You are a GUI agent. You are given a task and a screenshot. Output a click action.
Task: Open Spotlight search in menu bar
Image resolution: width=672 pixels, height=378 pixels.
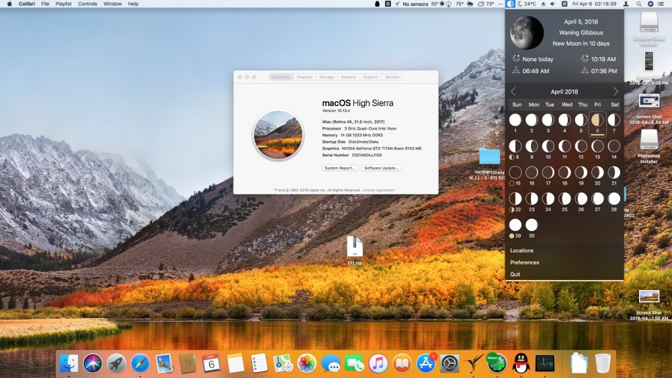638,4
